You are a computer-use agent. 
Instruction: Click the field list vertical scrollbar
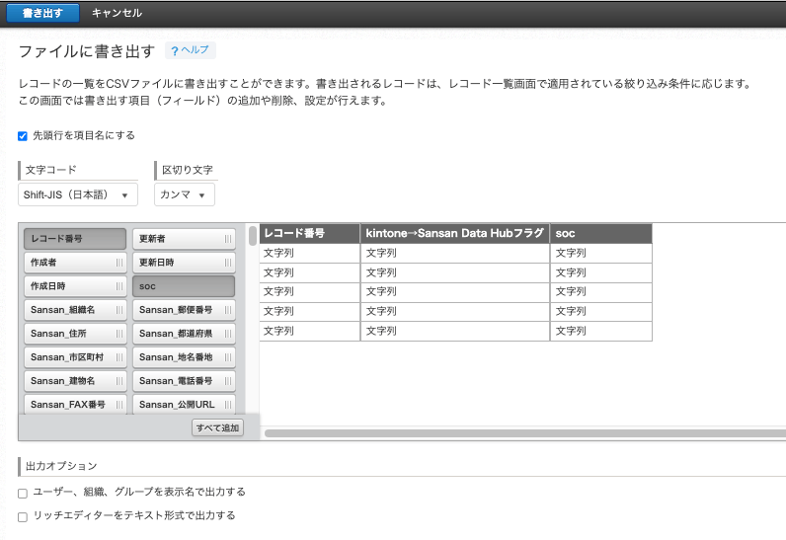(253, 235)
